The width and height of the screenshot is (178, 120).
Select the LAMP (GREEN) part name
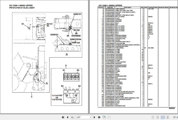tap(120, 9)
